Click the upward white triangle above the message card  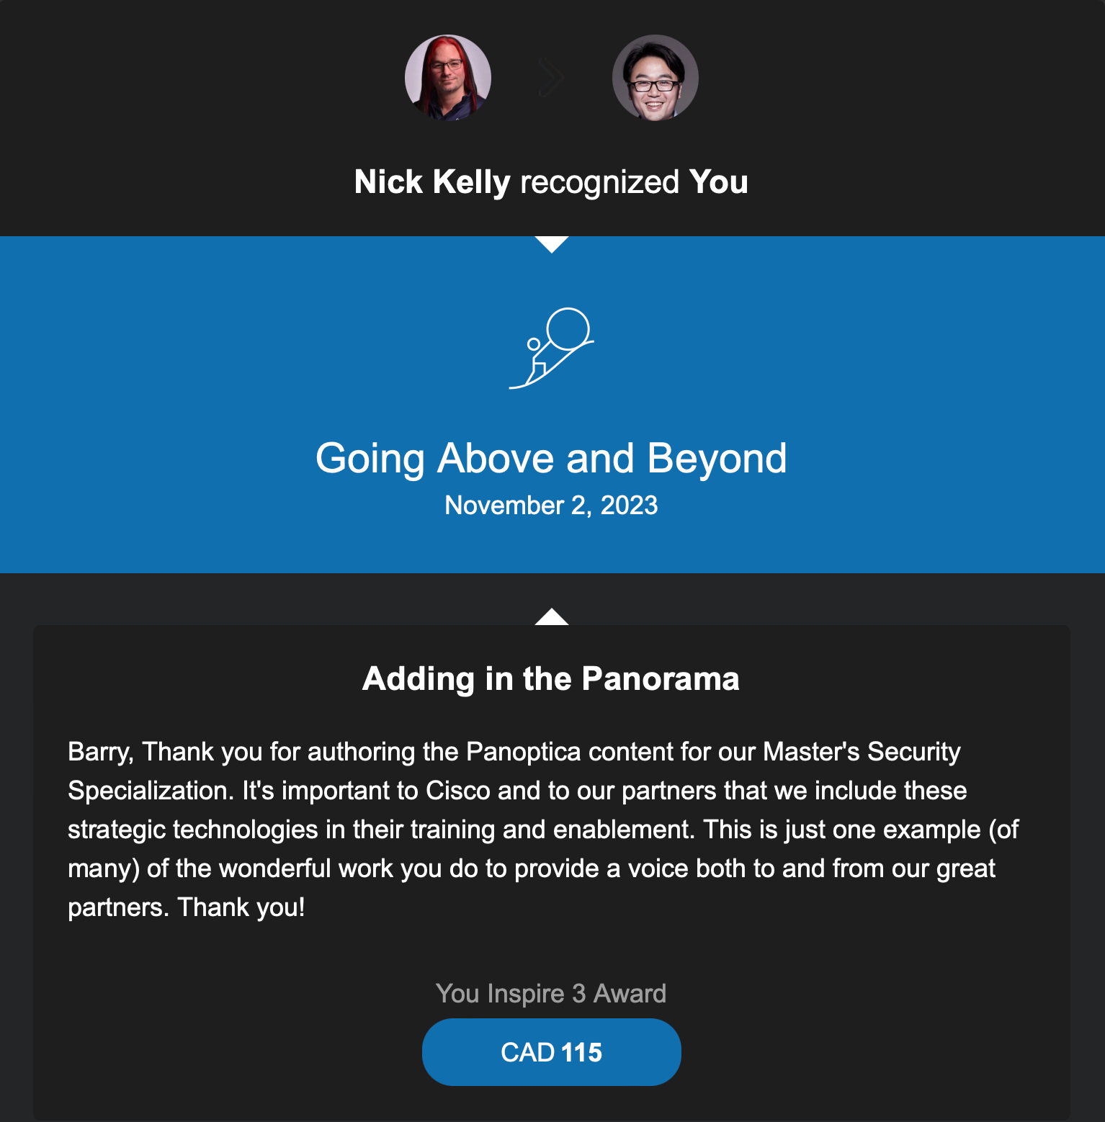pos(552,617)
